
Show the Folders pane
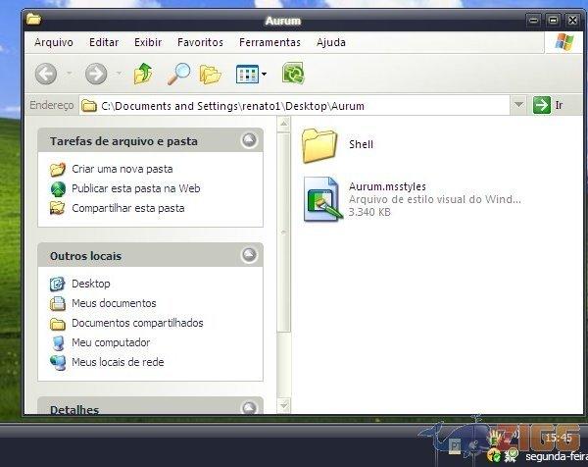[x=210, y=74]
